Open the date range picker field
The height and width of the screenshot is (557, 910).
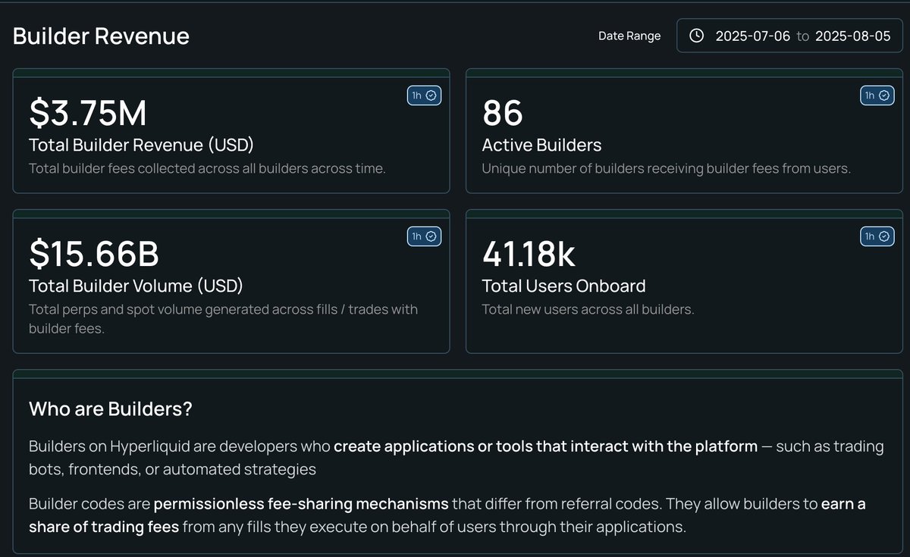click(789, 36)
